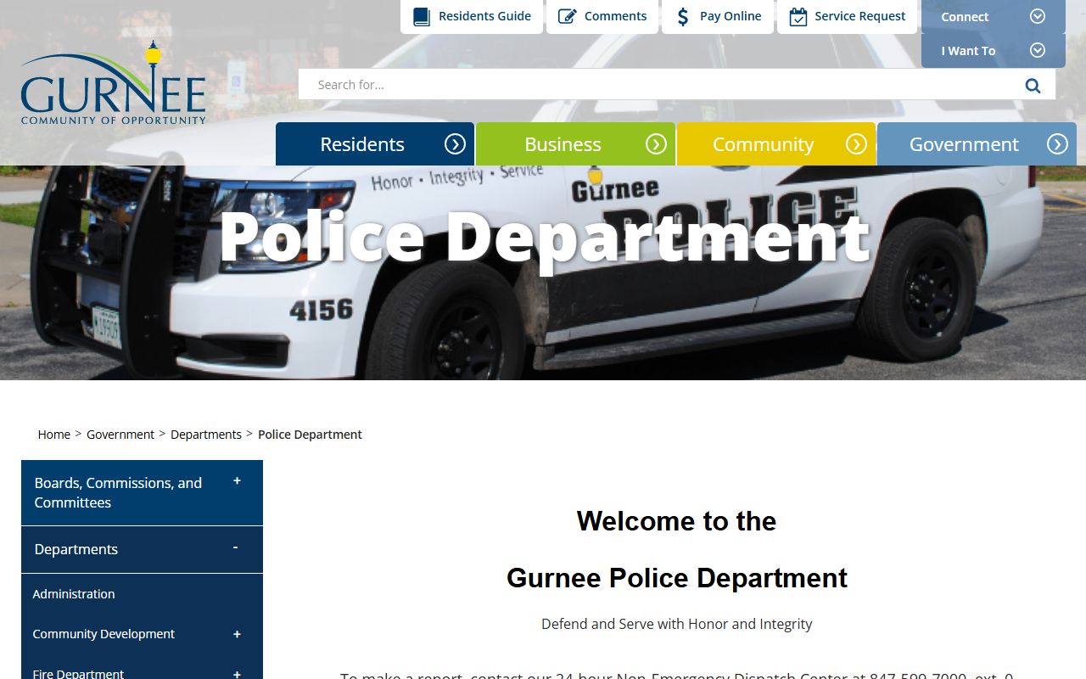Click the Gurnee logo
This screenshot has width=1086, height=679.
pos(113,83)
